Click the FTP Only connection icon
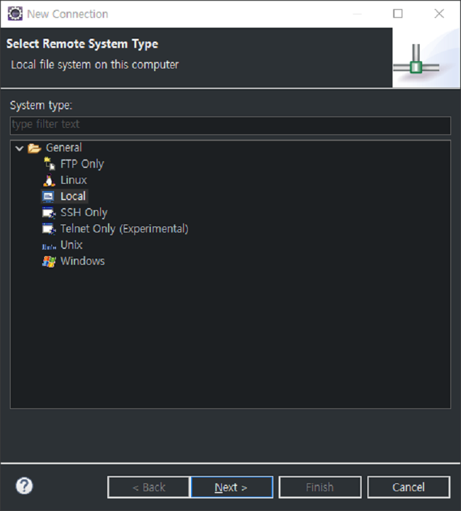The width and height of the screenshot is (461, 511). (x=49, y=164)
